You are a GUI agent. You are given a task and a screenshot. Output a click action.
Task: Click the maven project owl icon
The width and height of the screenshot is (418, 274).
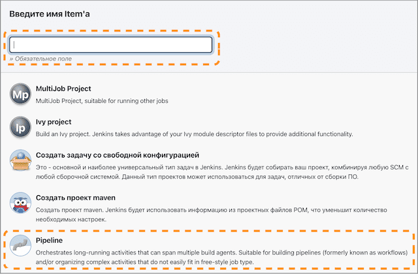20,203
